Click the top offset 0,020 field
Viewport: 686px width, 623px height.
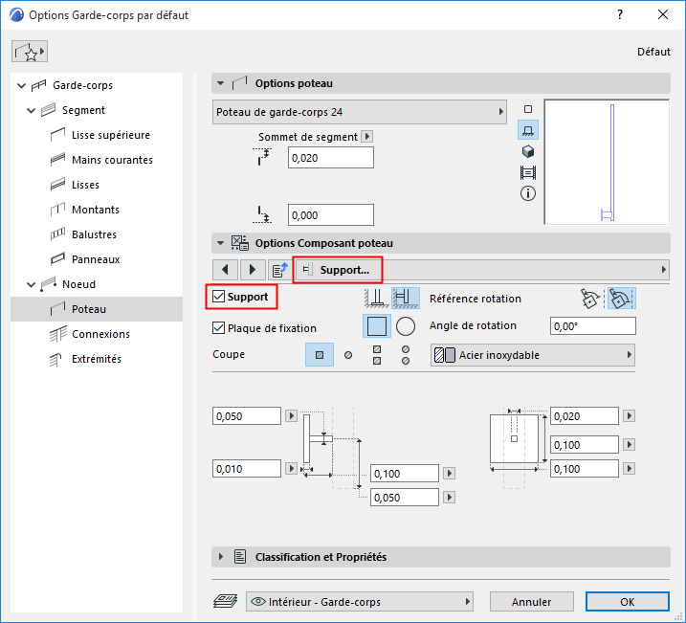[x=331, y=158]
